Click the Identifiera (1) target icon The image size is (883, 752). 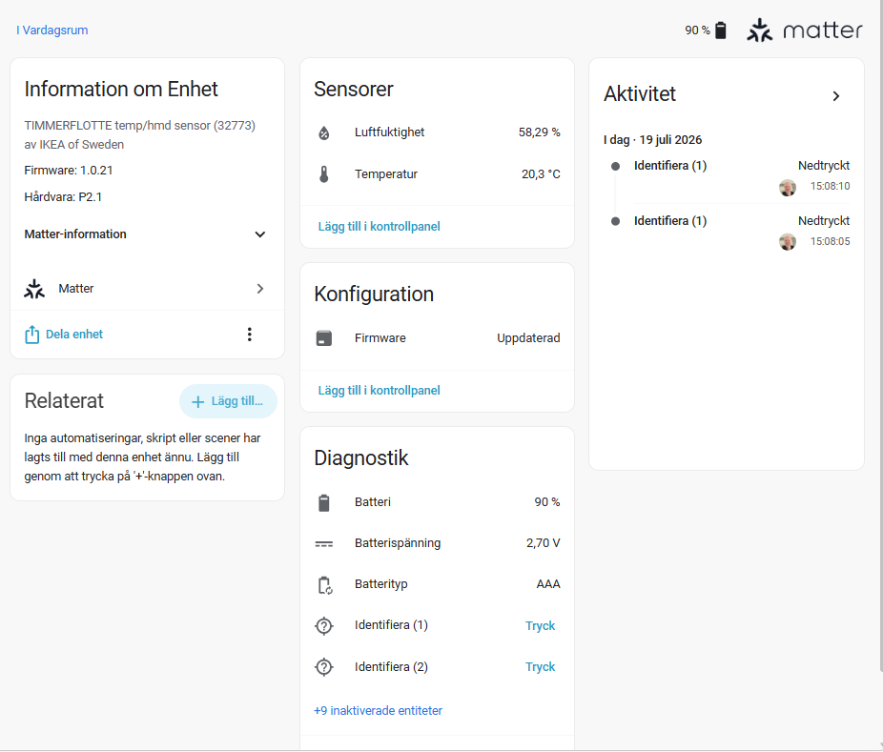coord(324,626)
